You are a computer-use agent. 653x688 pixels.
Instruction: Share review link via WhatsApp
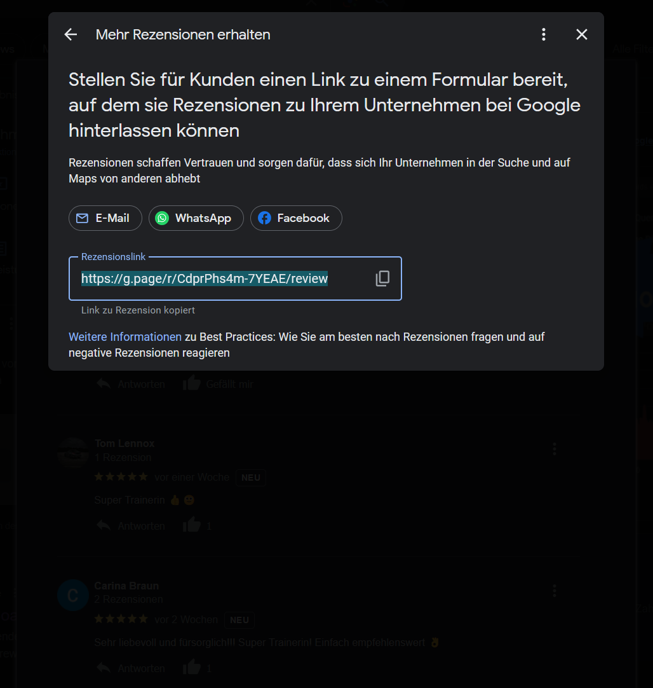[x=196, y=218]
